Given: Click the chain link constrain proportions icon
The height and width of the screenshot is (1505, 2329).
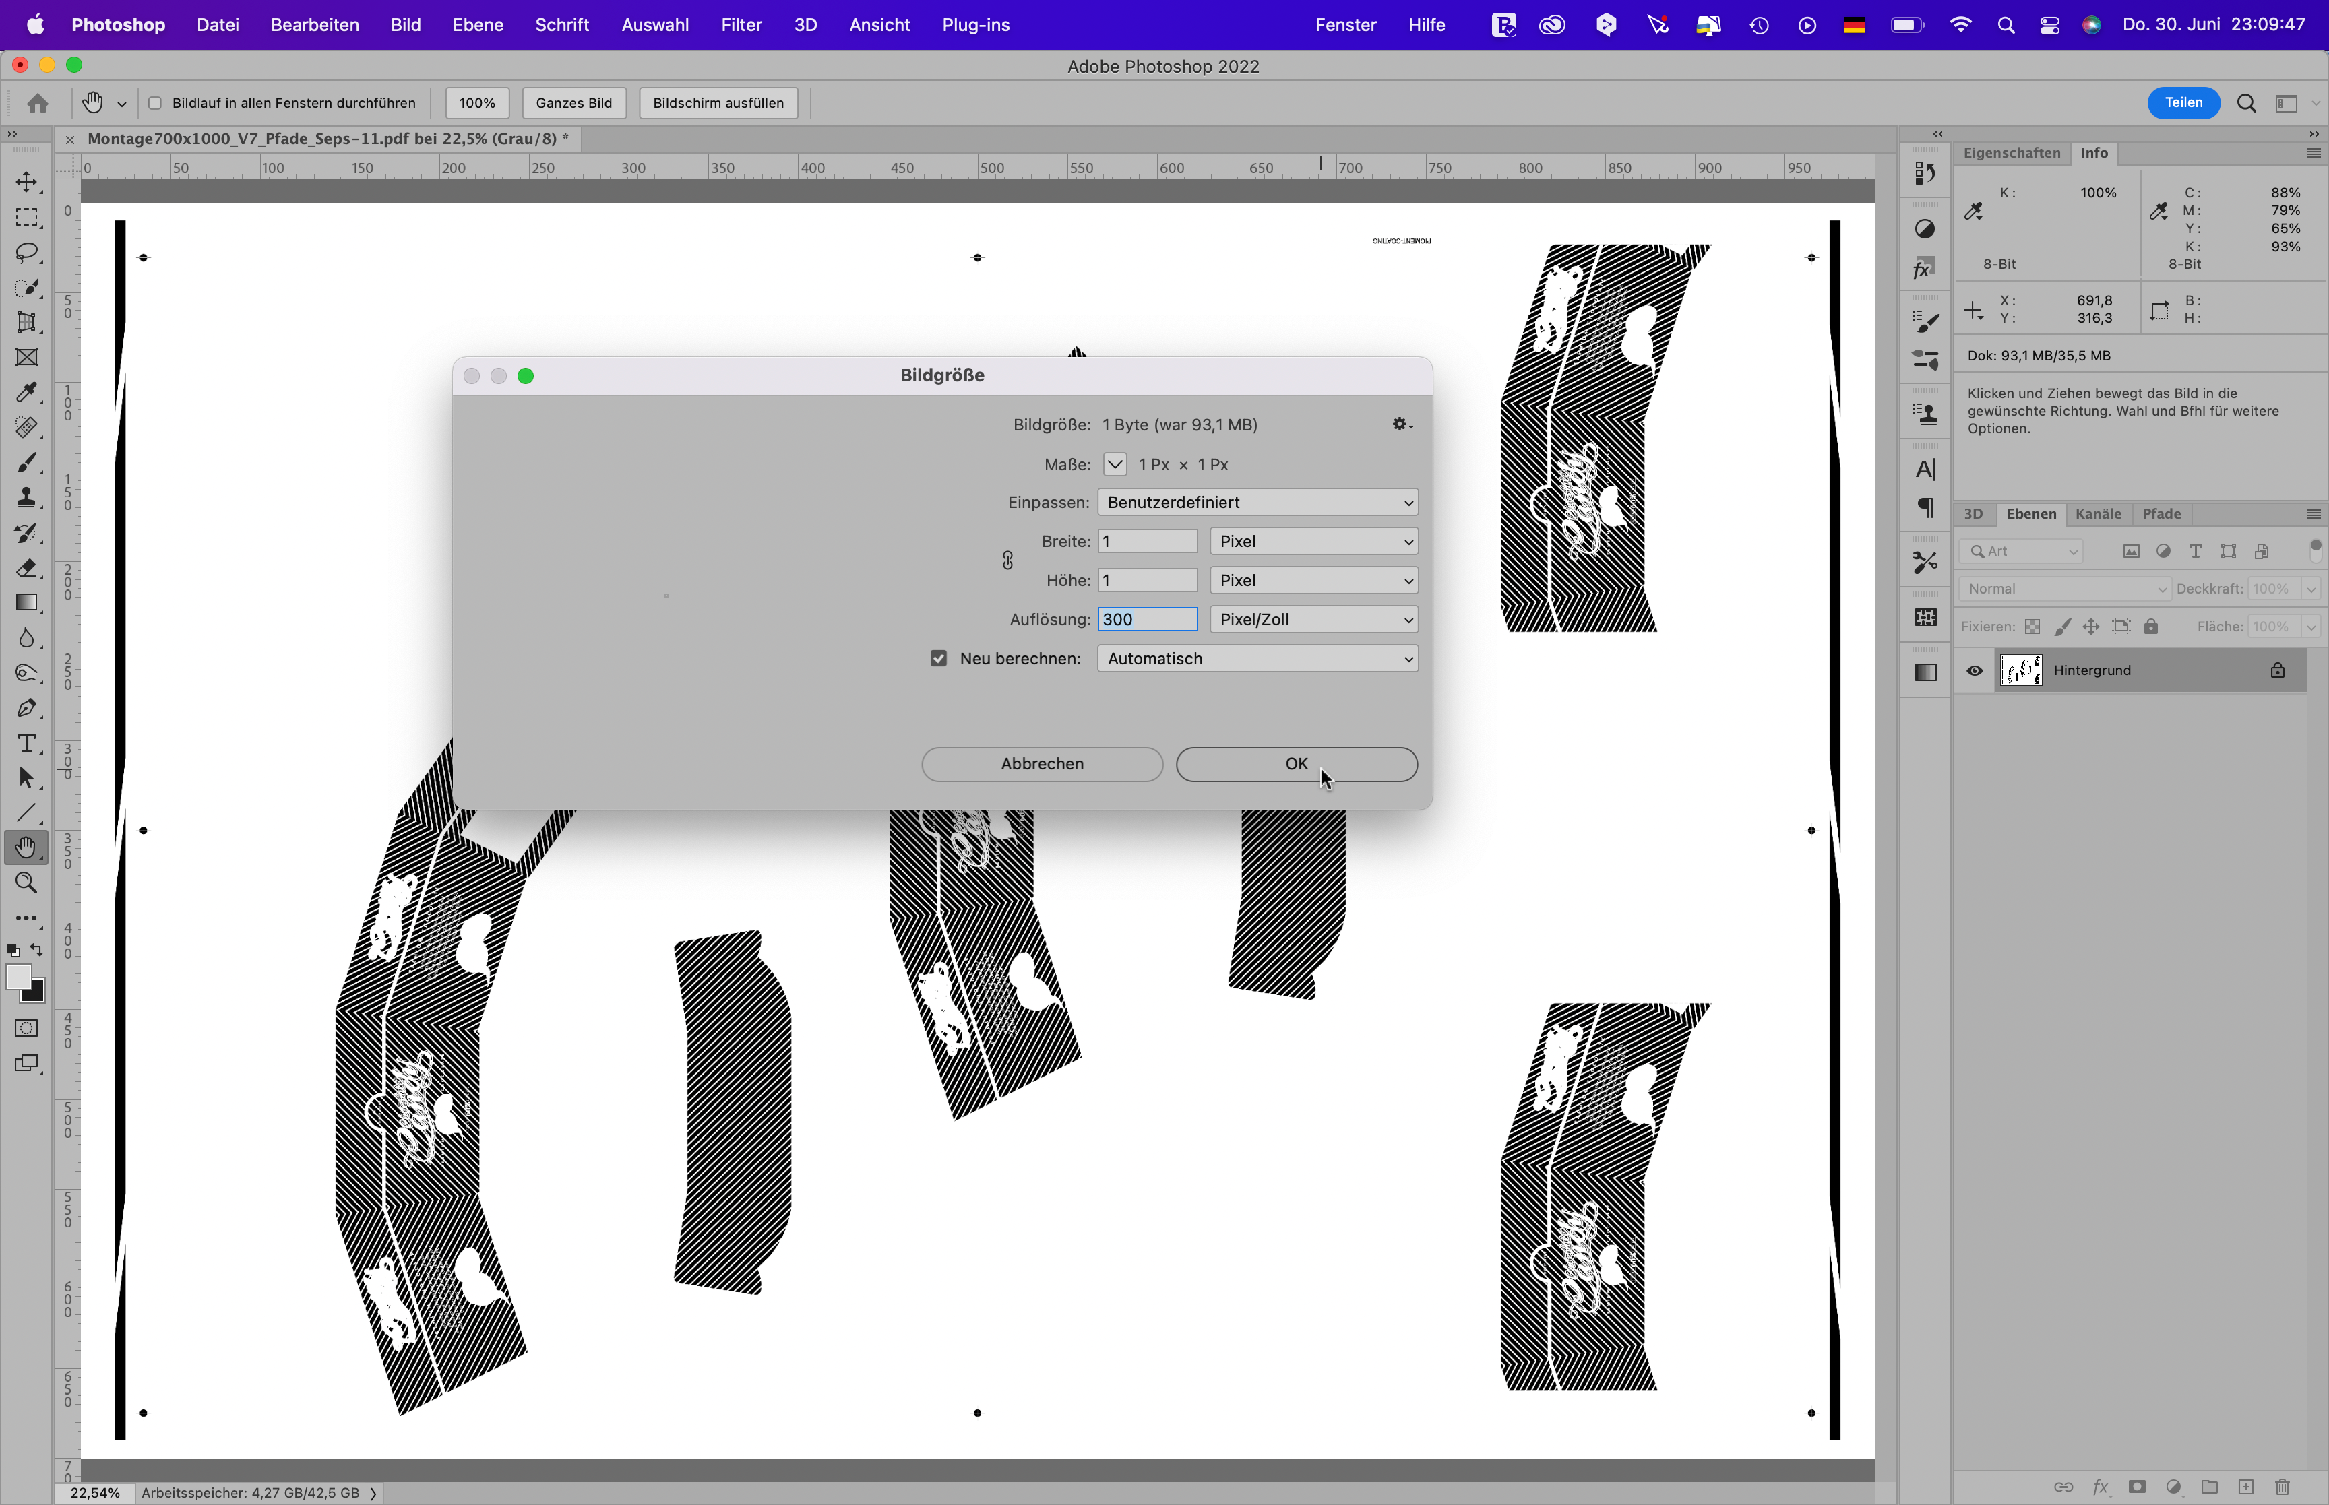Looking at the screenshot, I should [1007, 560].
